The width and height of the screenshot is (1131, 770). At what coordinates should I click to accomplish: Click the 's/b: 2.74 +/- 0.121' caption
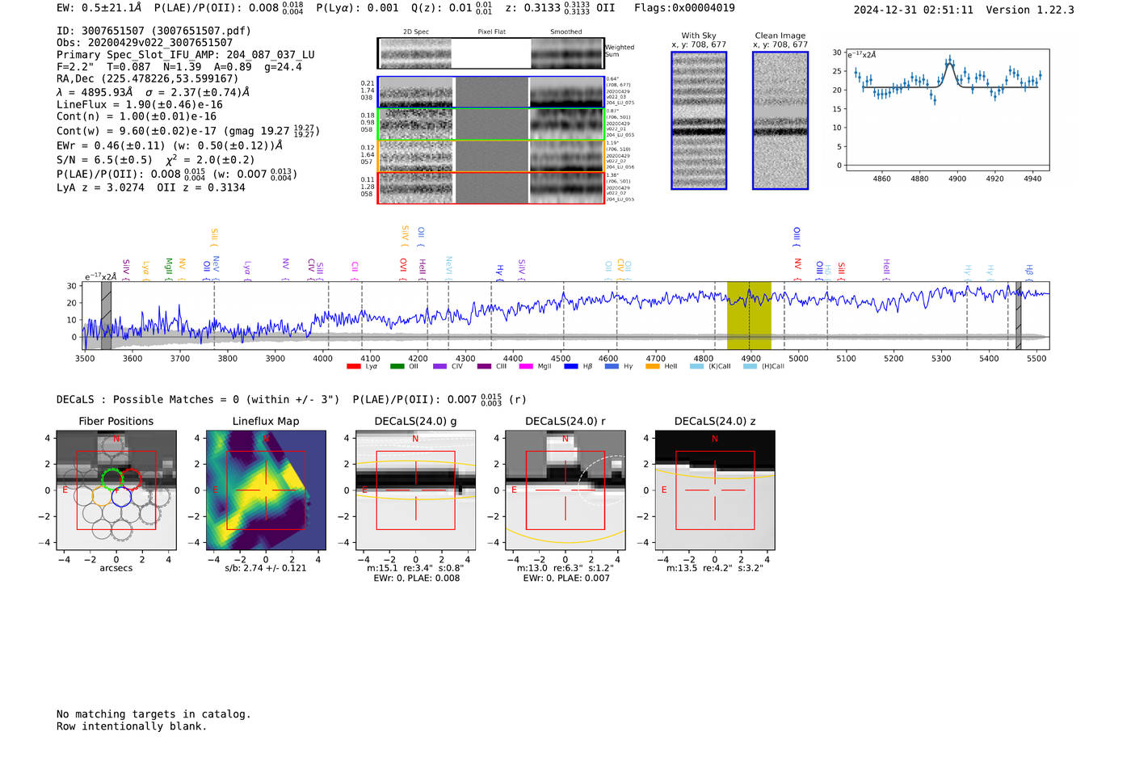[266, 568]
